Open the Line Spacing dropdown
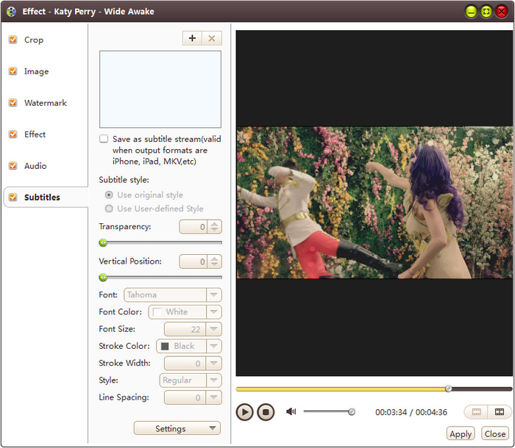The image size is (515, 448). [193, 397]
